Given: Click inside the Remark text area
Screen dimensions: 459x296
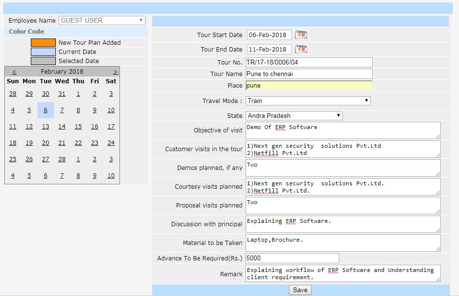Looking at the screenshot, I should pos(342,273).
